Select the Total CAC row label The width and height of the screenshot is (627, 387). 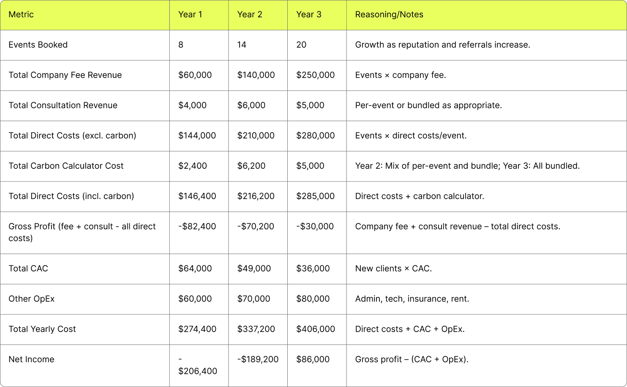(x=28, y=269)
